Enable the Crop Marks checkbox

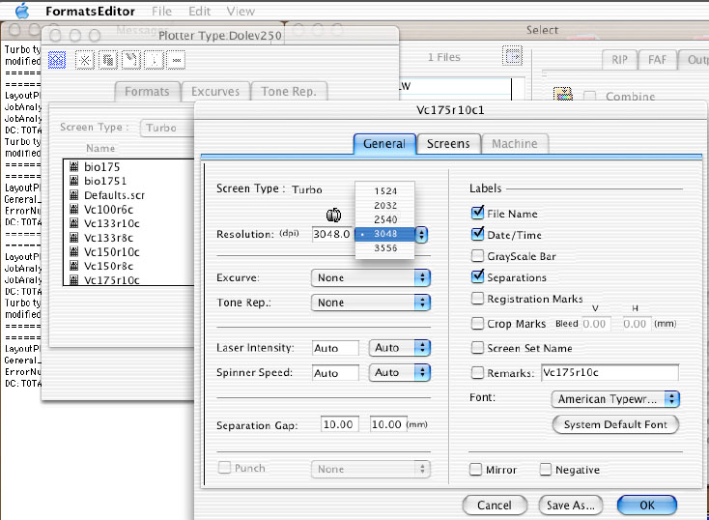tap(477, 323)
